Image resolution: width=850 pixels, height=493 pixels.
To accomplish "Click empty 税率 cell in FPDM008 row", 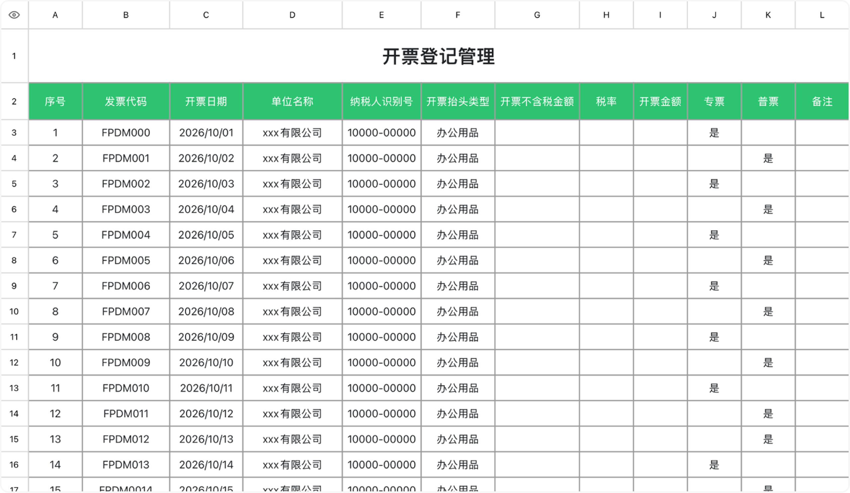I will 606,337.
